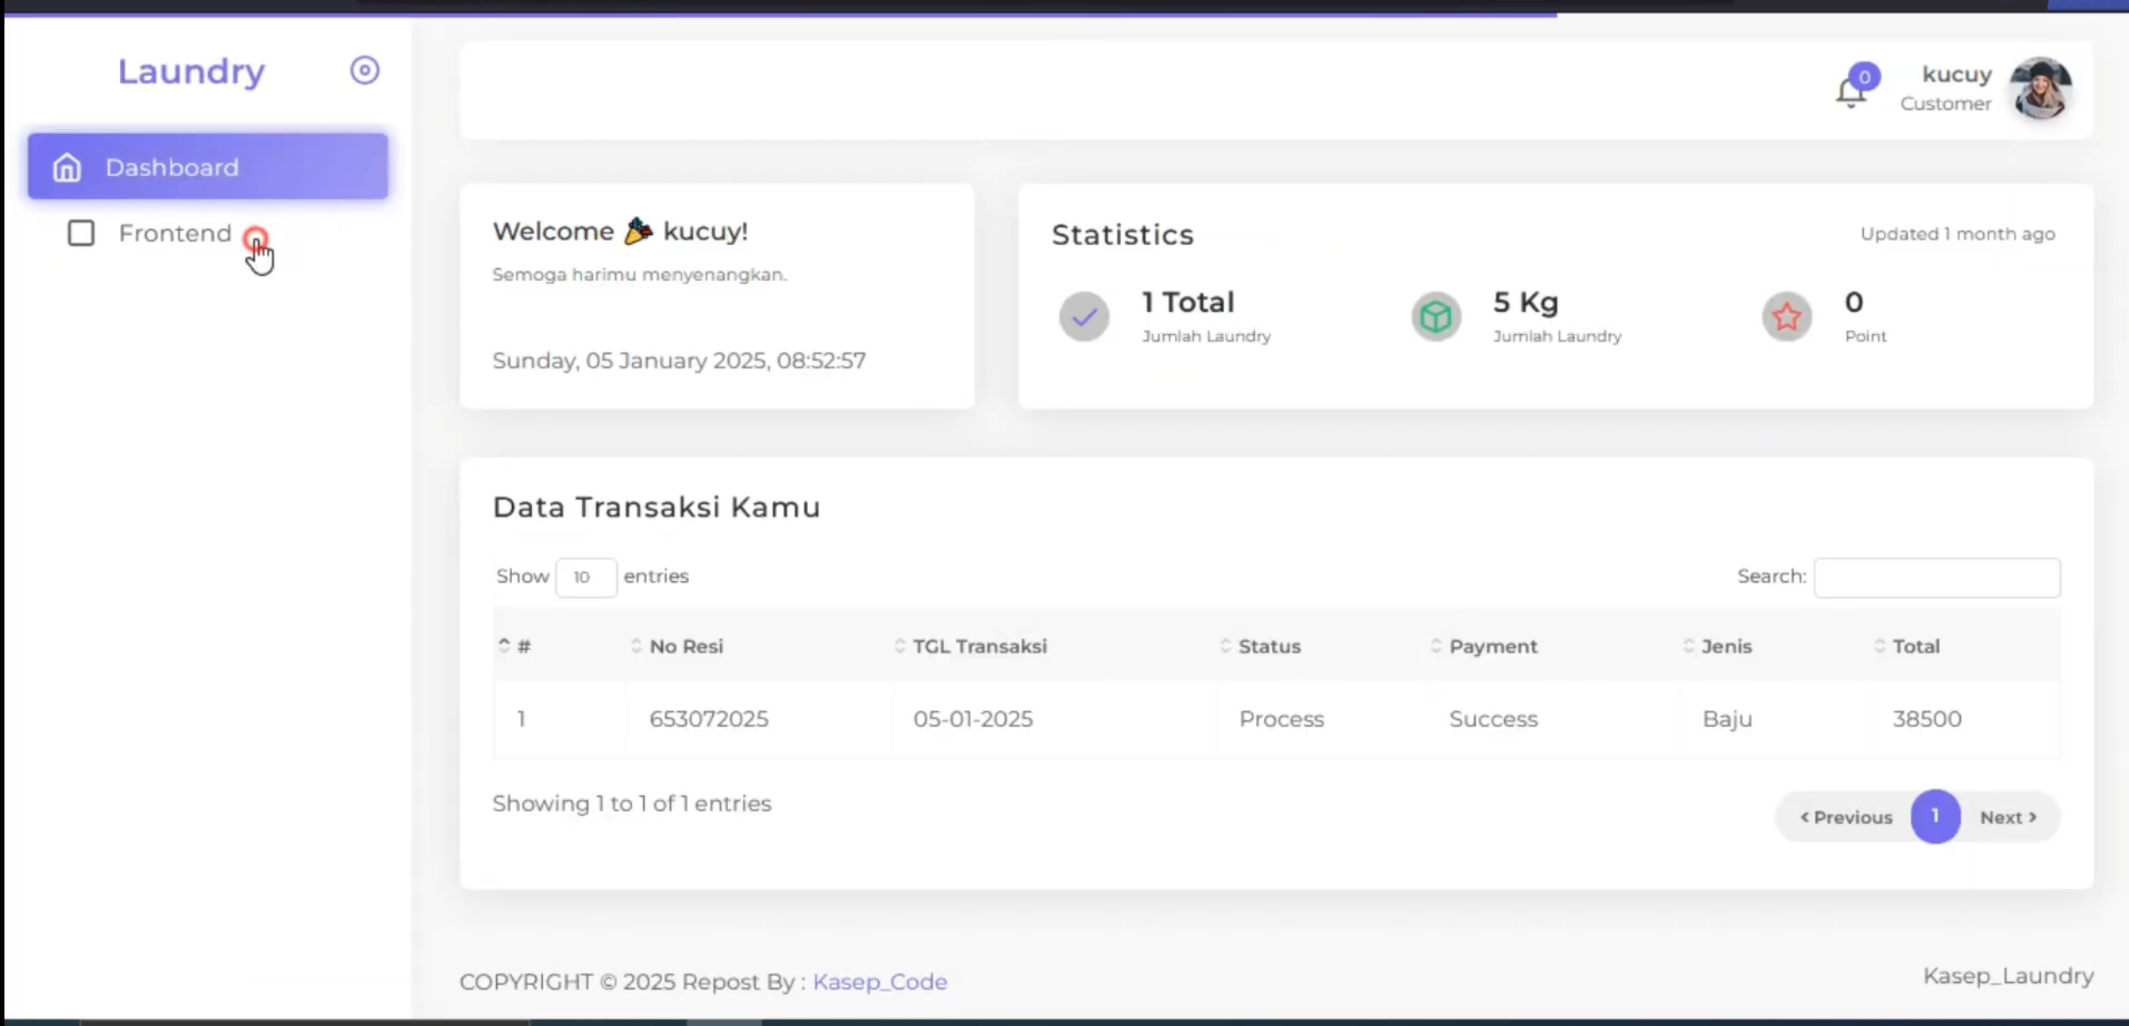Sort table by Total column

point(1965,646)
